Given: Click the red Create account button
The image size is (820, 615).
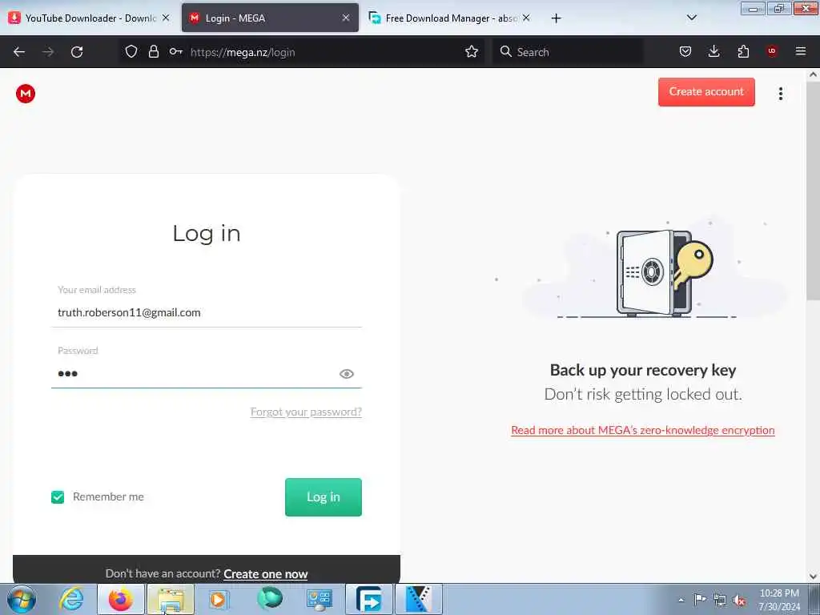Looking at the screenshot, I should pos(706,92).
